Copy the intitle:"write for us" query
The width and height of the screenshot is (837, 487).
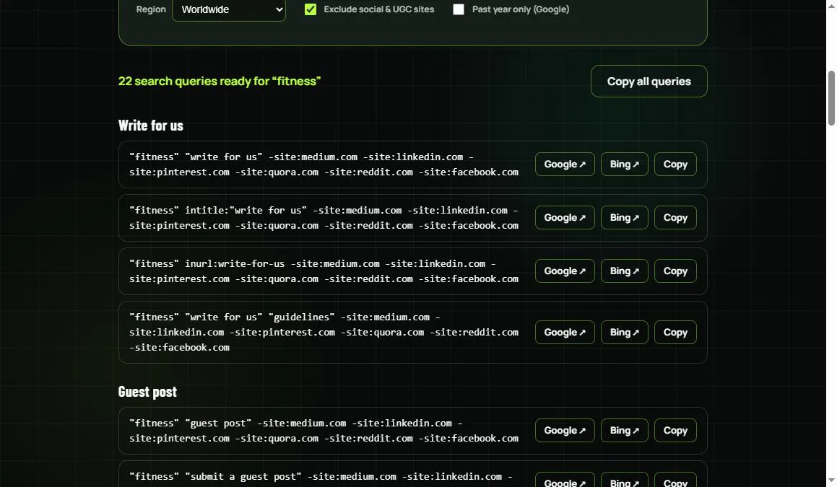tap(675, 218)
